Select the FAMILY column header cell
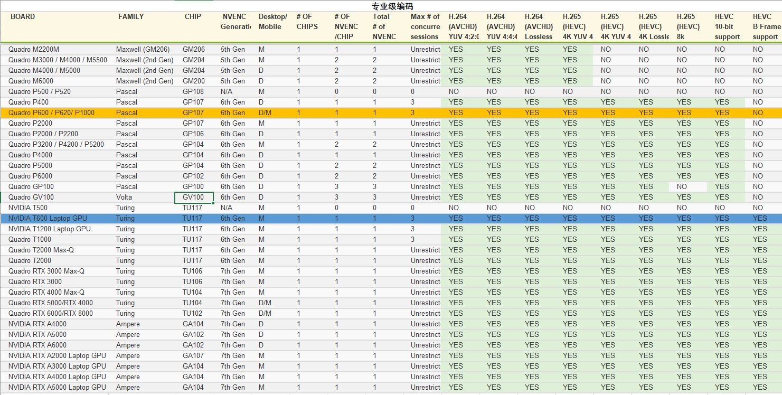Viewport: 782px width, 395px height. 142,27
